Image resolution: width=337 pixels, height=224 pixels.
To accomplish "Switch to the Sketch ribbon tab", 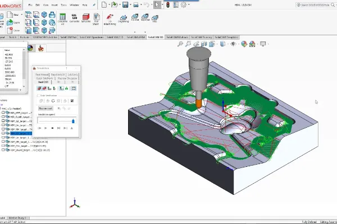I will point(12,38).
